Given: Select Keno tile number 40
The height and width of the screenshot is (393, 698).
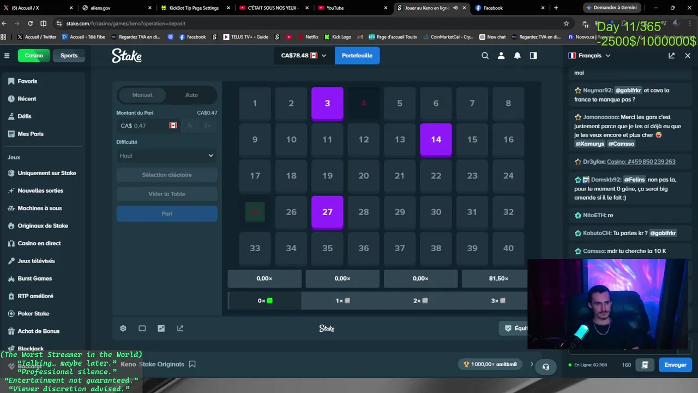Looking at the screenshot, I should click(508, 248).
